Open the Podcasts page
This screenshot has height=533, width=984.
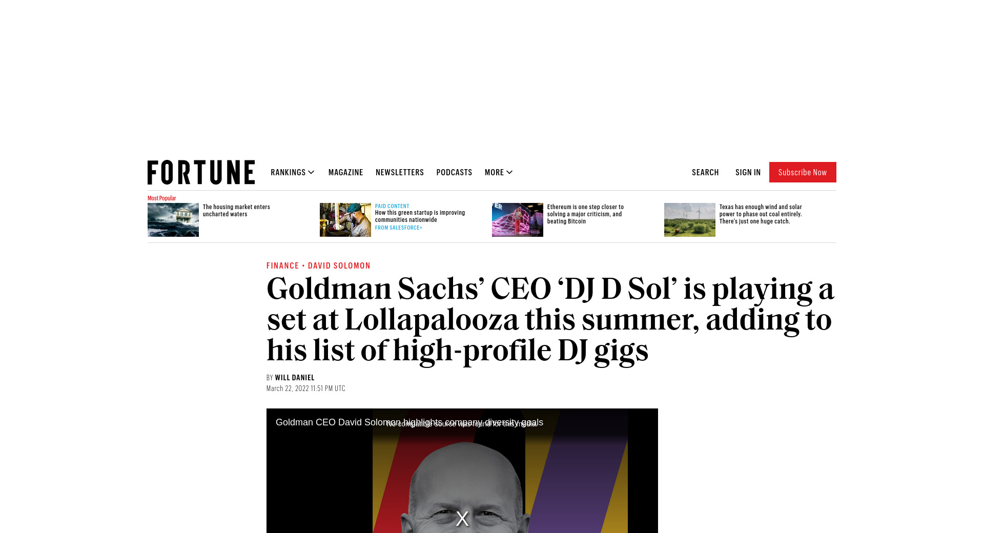point(454,172)
